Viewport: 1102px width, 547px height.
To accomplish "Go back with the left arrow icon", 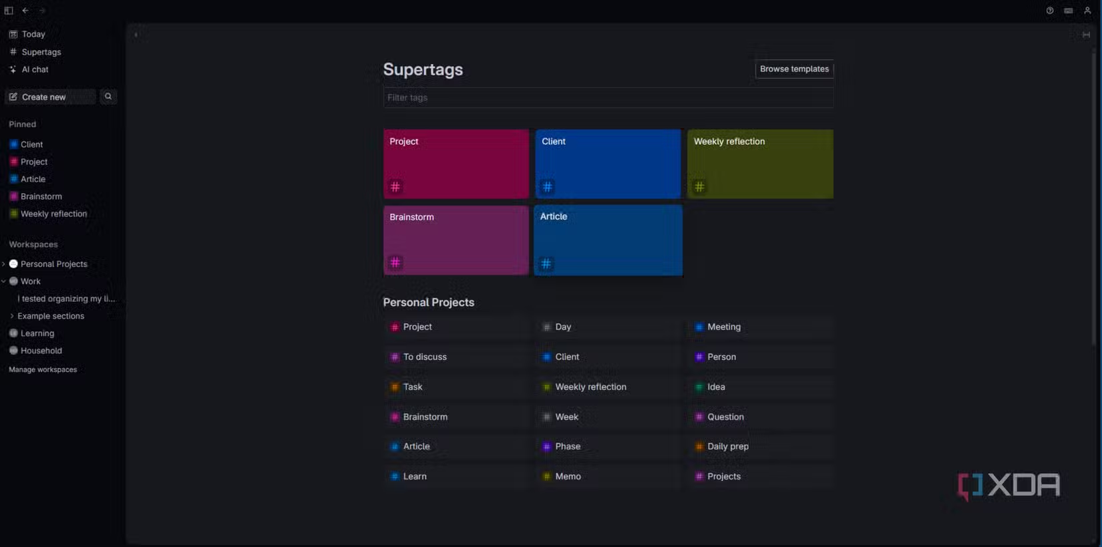I will click(x=25, y=11).
